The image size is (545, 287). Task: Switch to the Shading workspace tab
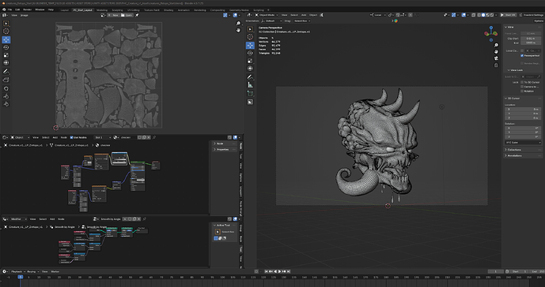click(168, 10)
